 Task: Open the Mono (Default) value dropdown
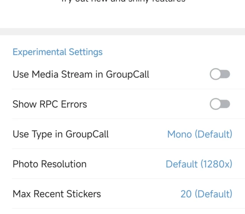pyautogui.click(x=199, y=134)
